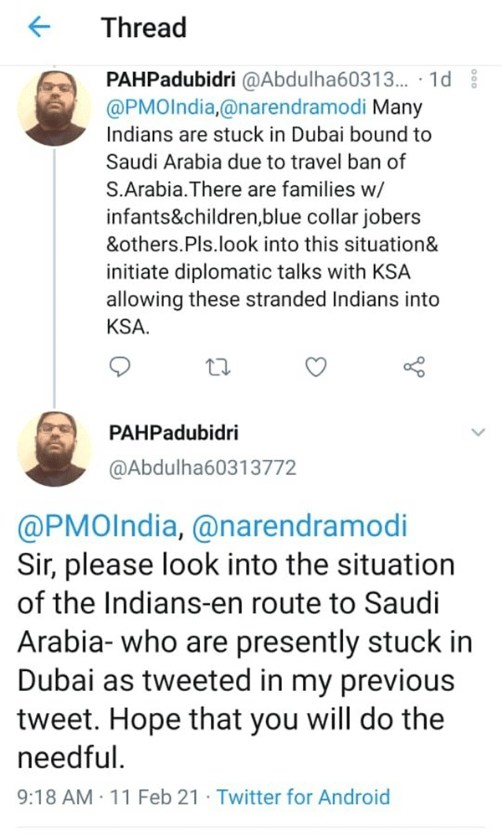Tap the PAHPadubidri name on first tweet

[x=171, y=80]
